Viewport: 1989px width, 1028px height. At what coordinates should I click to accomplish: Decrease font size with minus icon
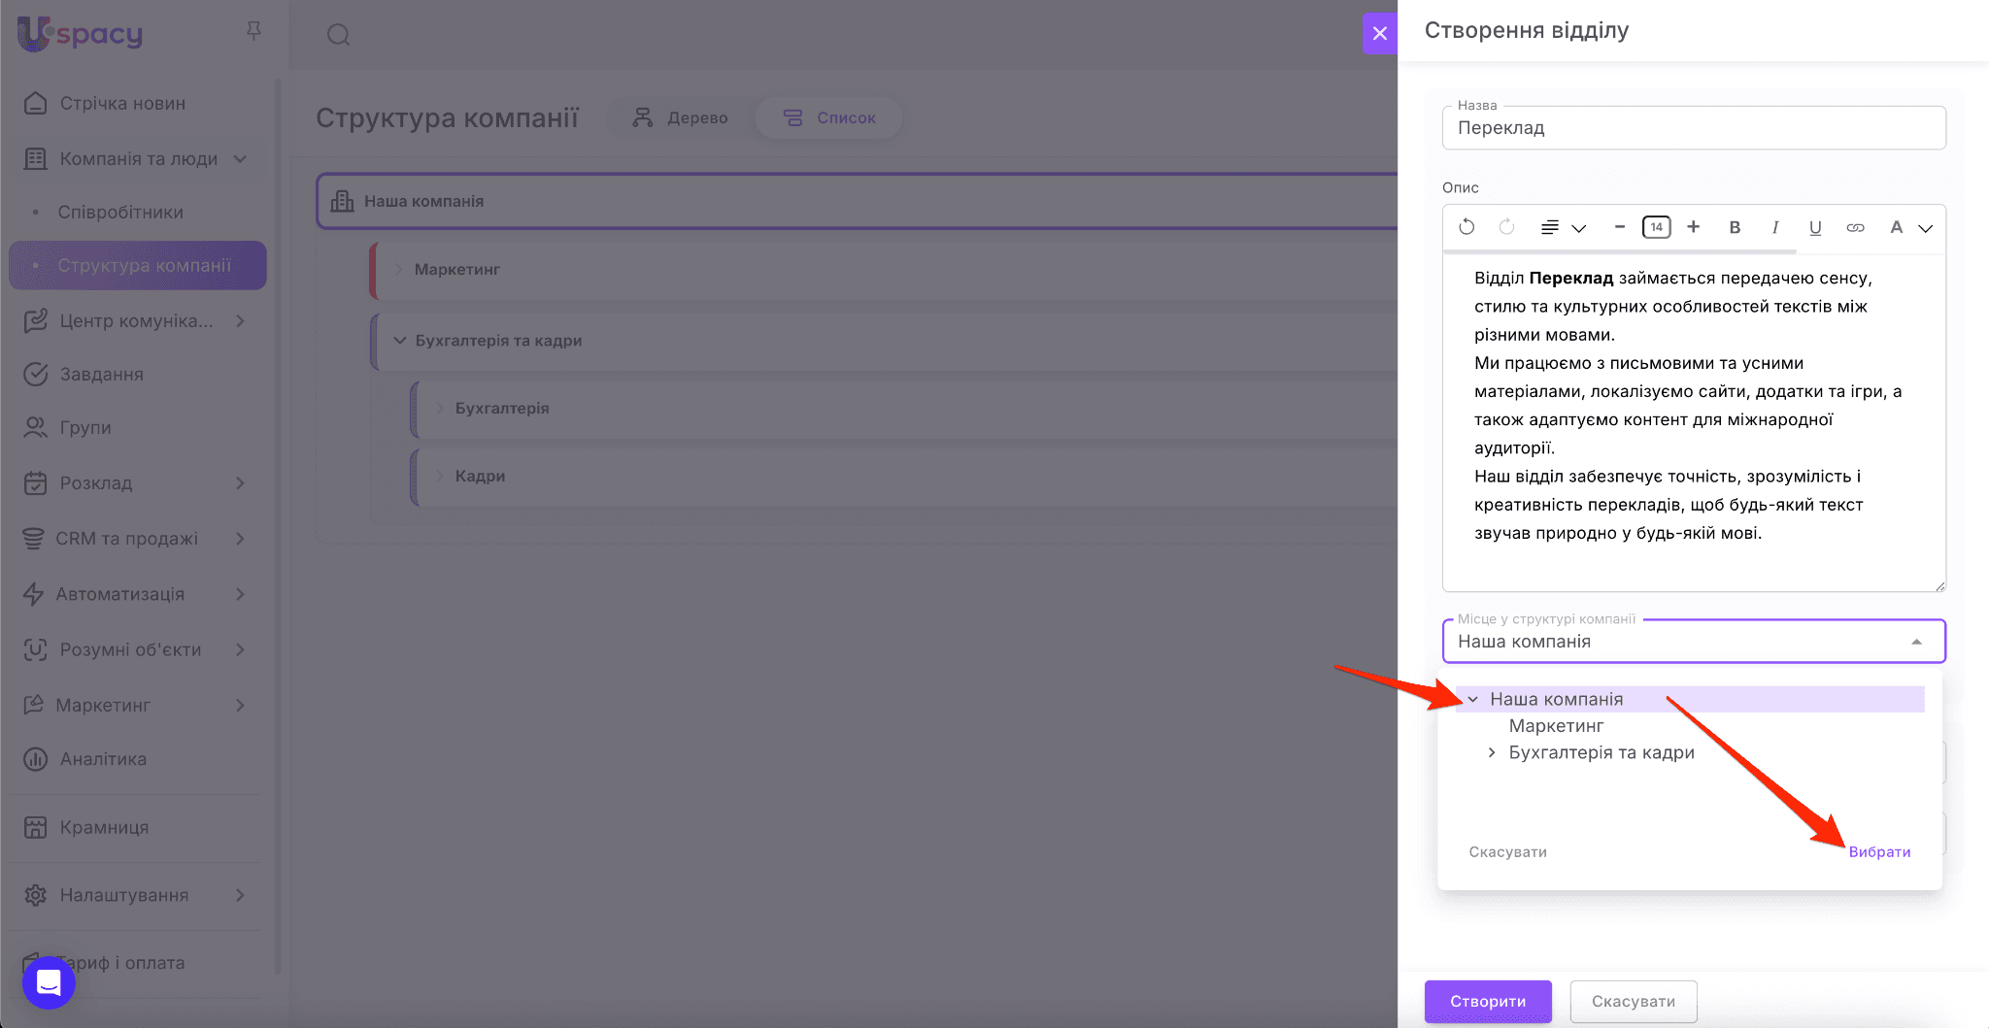(1619, 227)
